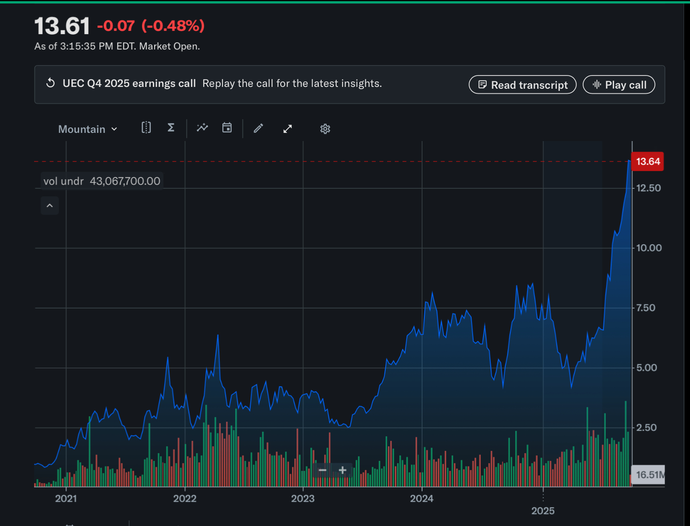Click the 10.00 price axis label

(x=649, y=248)
